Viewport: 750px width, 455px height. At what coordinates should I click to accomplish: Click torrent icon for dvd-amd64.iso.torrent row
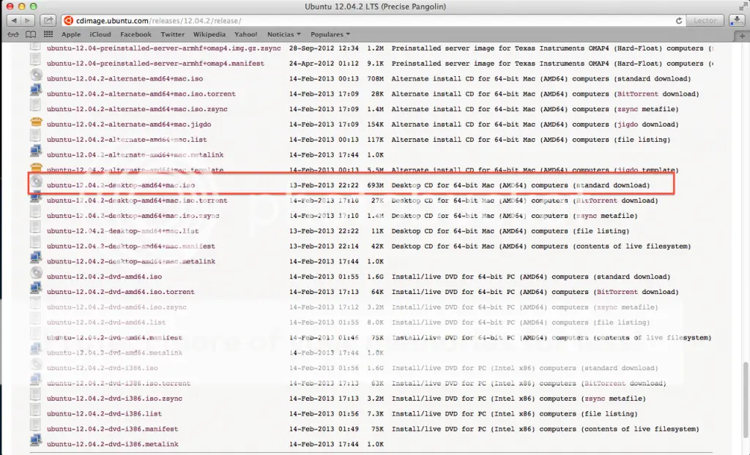tap(36, 288)
